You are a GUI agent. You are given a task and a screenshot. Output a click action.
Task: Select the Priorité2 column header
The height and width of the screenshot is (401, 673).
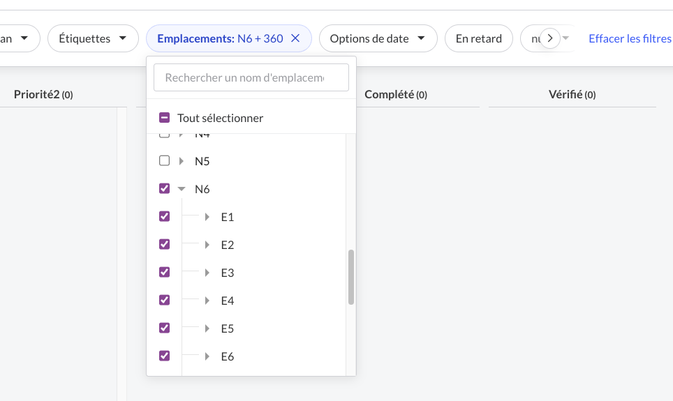click(43, 94)
